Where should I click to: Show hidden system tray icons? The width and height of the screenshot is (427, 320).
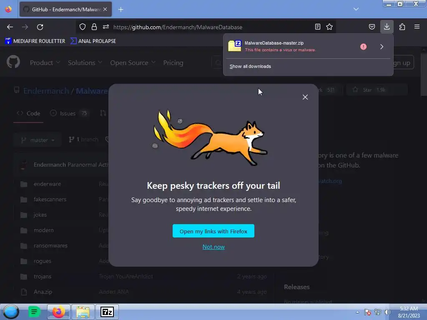click(357, 312)
